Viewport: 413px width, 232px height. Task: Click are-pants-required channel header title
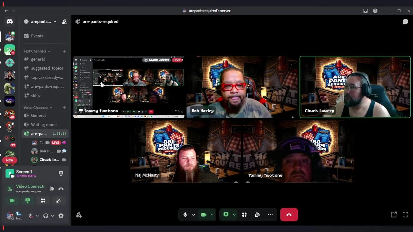click(x=100, y=22)
